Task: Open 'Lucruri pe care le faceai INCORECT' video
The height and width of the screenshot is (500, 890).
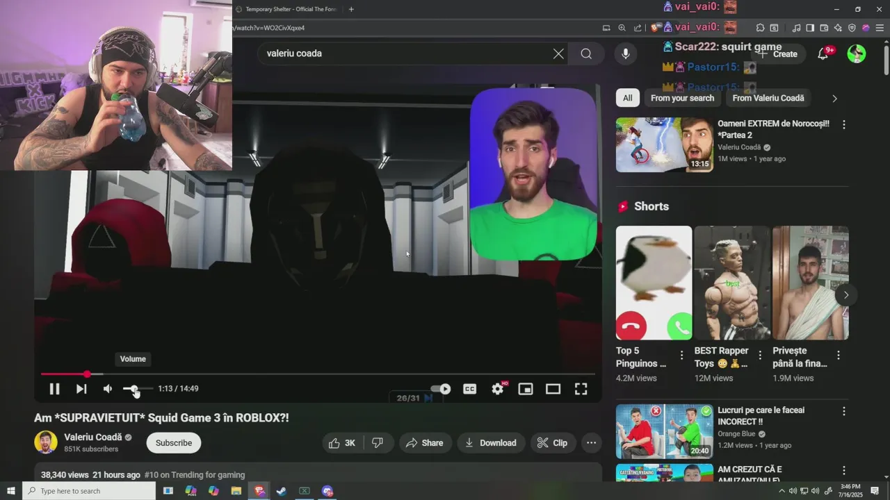Action: point(664,431)
